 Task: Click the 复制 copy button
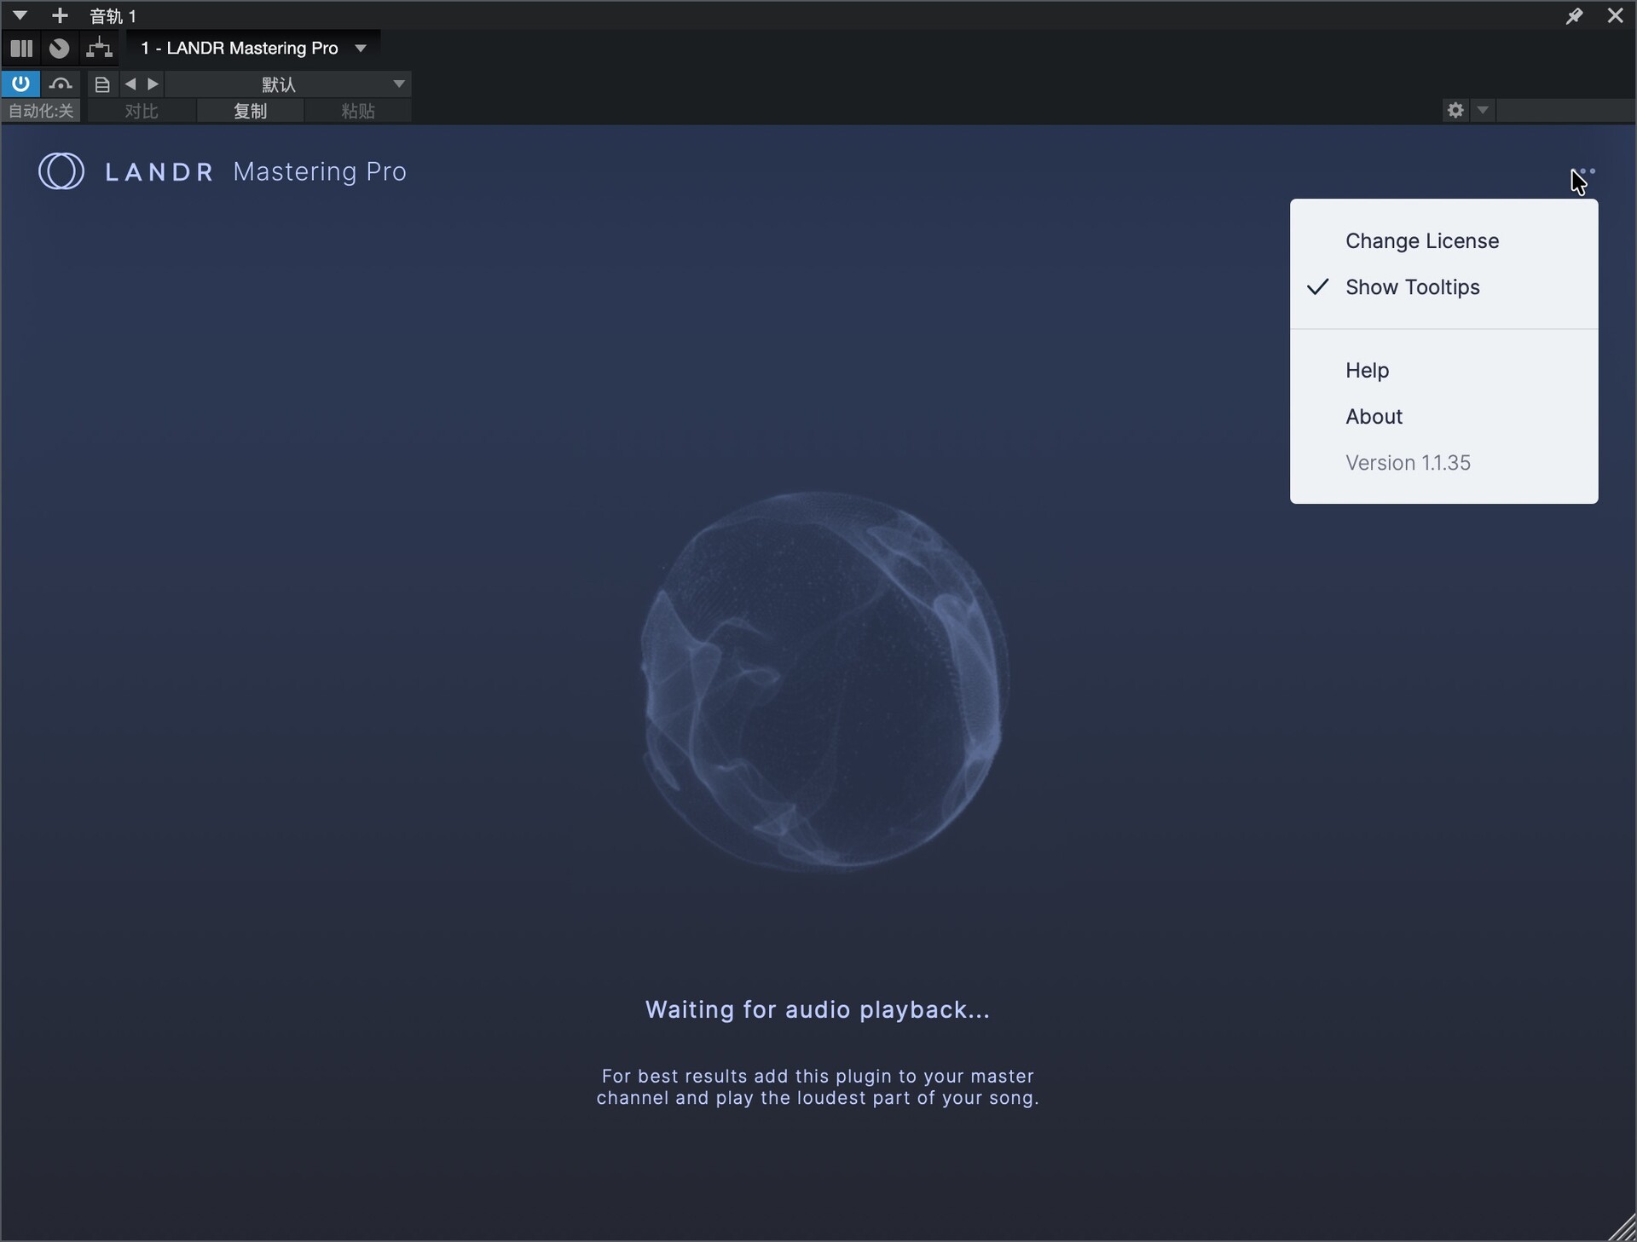(x=250, y=111)
